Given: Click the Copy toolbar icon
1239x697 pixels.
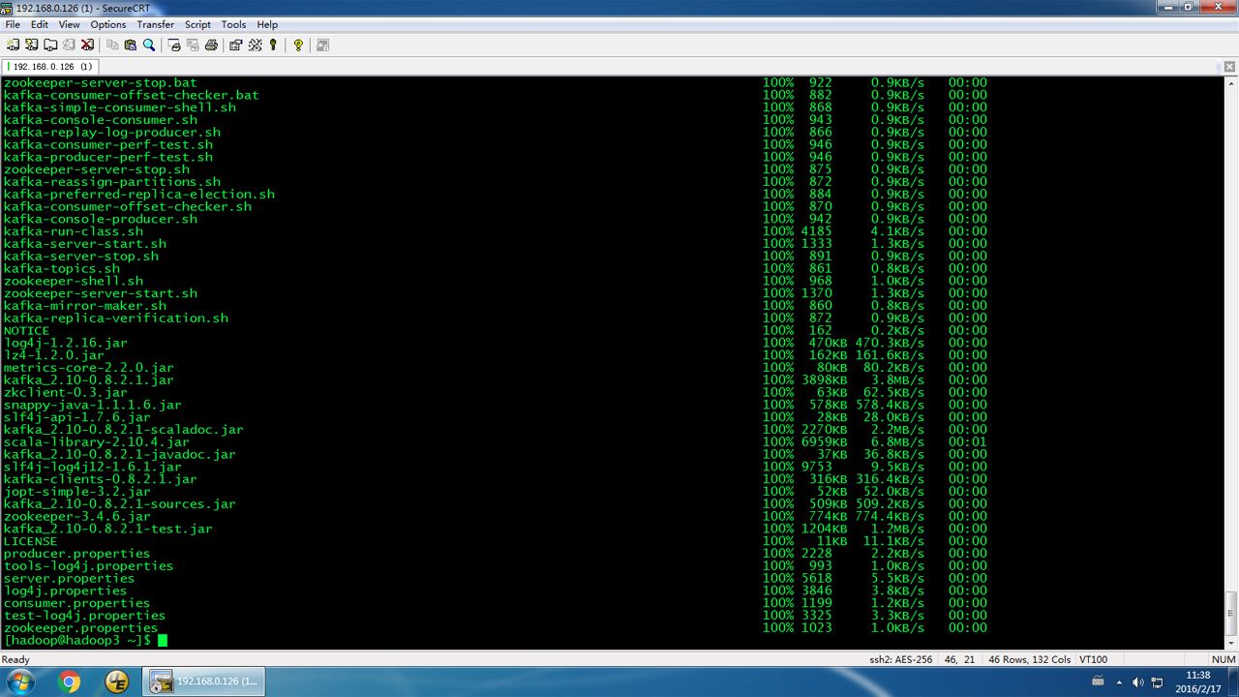Looking at the screenshot, I should pos(112,45).
